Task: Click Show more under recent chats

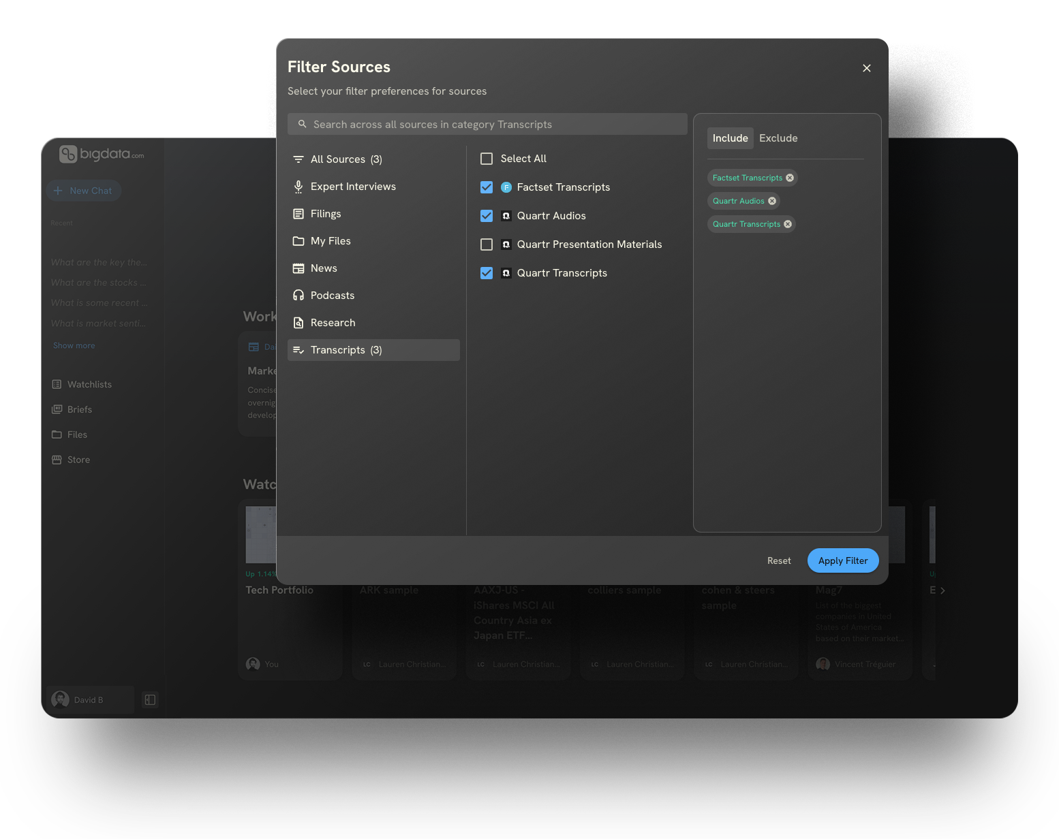Action: tap(74, 345)
